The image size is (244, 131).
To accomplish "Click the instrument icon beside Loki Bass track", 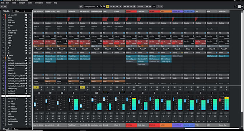I will [26, 15].
